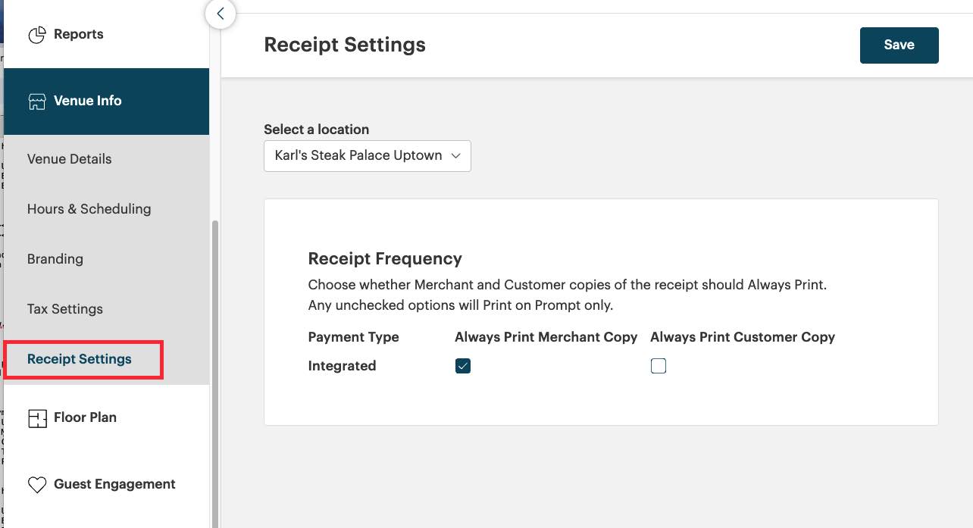Image resolution: width=973 pixels, height=528 pixels.
Task: Click the Venue Info storefront icon
Action: (37, 101)
